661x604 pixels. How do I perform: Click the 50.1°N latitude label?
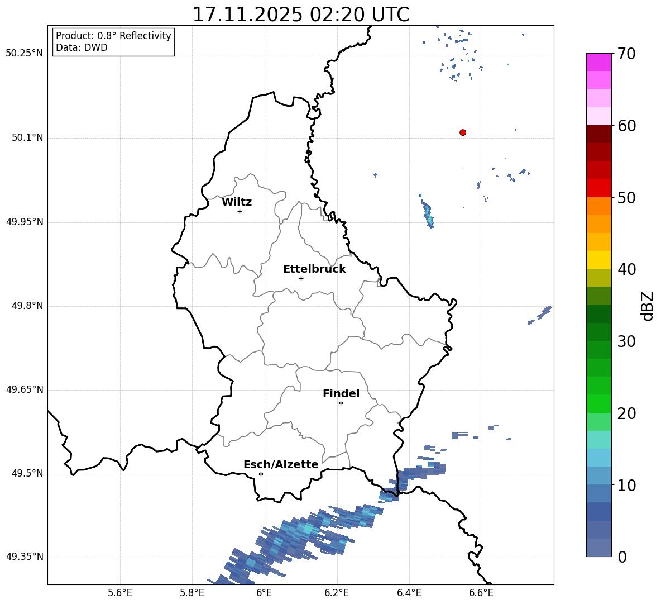point(27,137)
